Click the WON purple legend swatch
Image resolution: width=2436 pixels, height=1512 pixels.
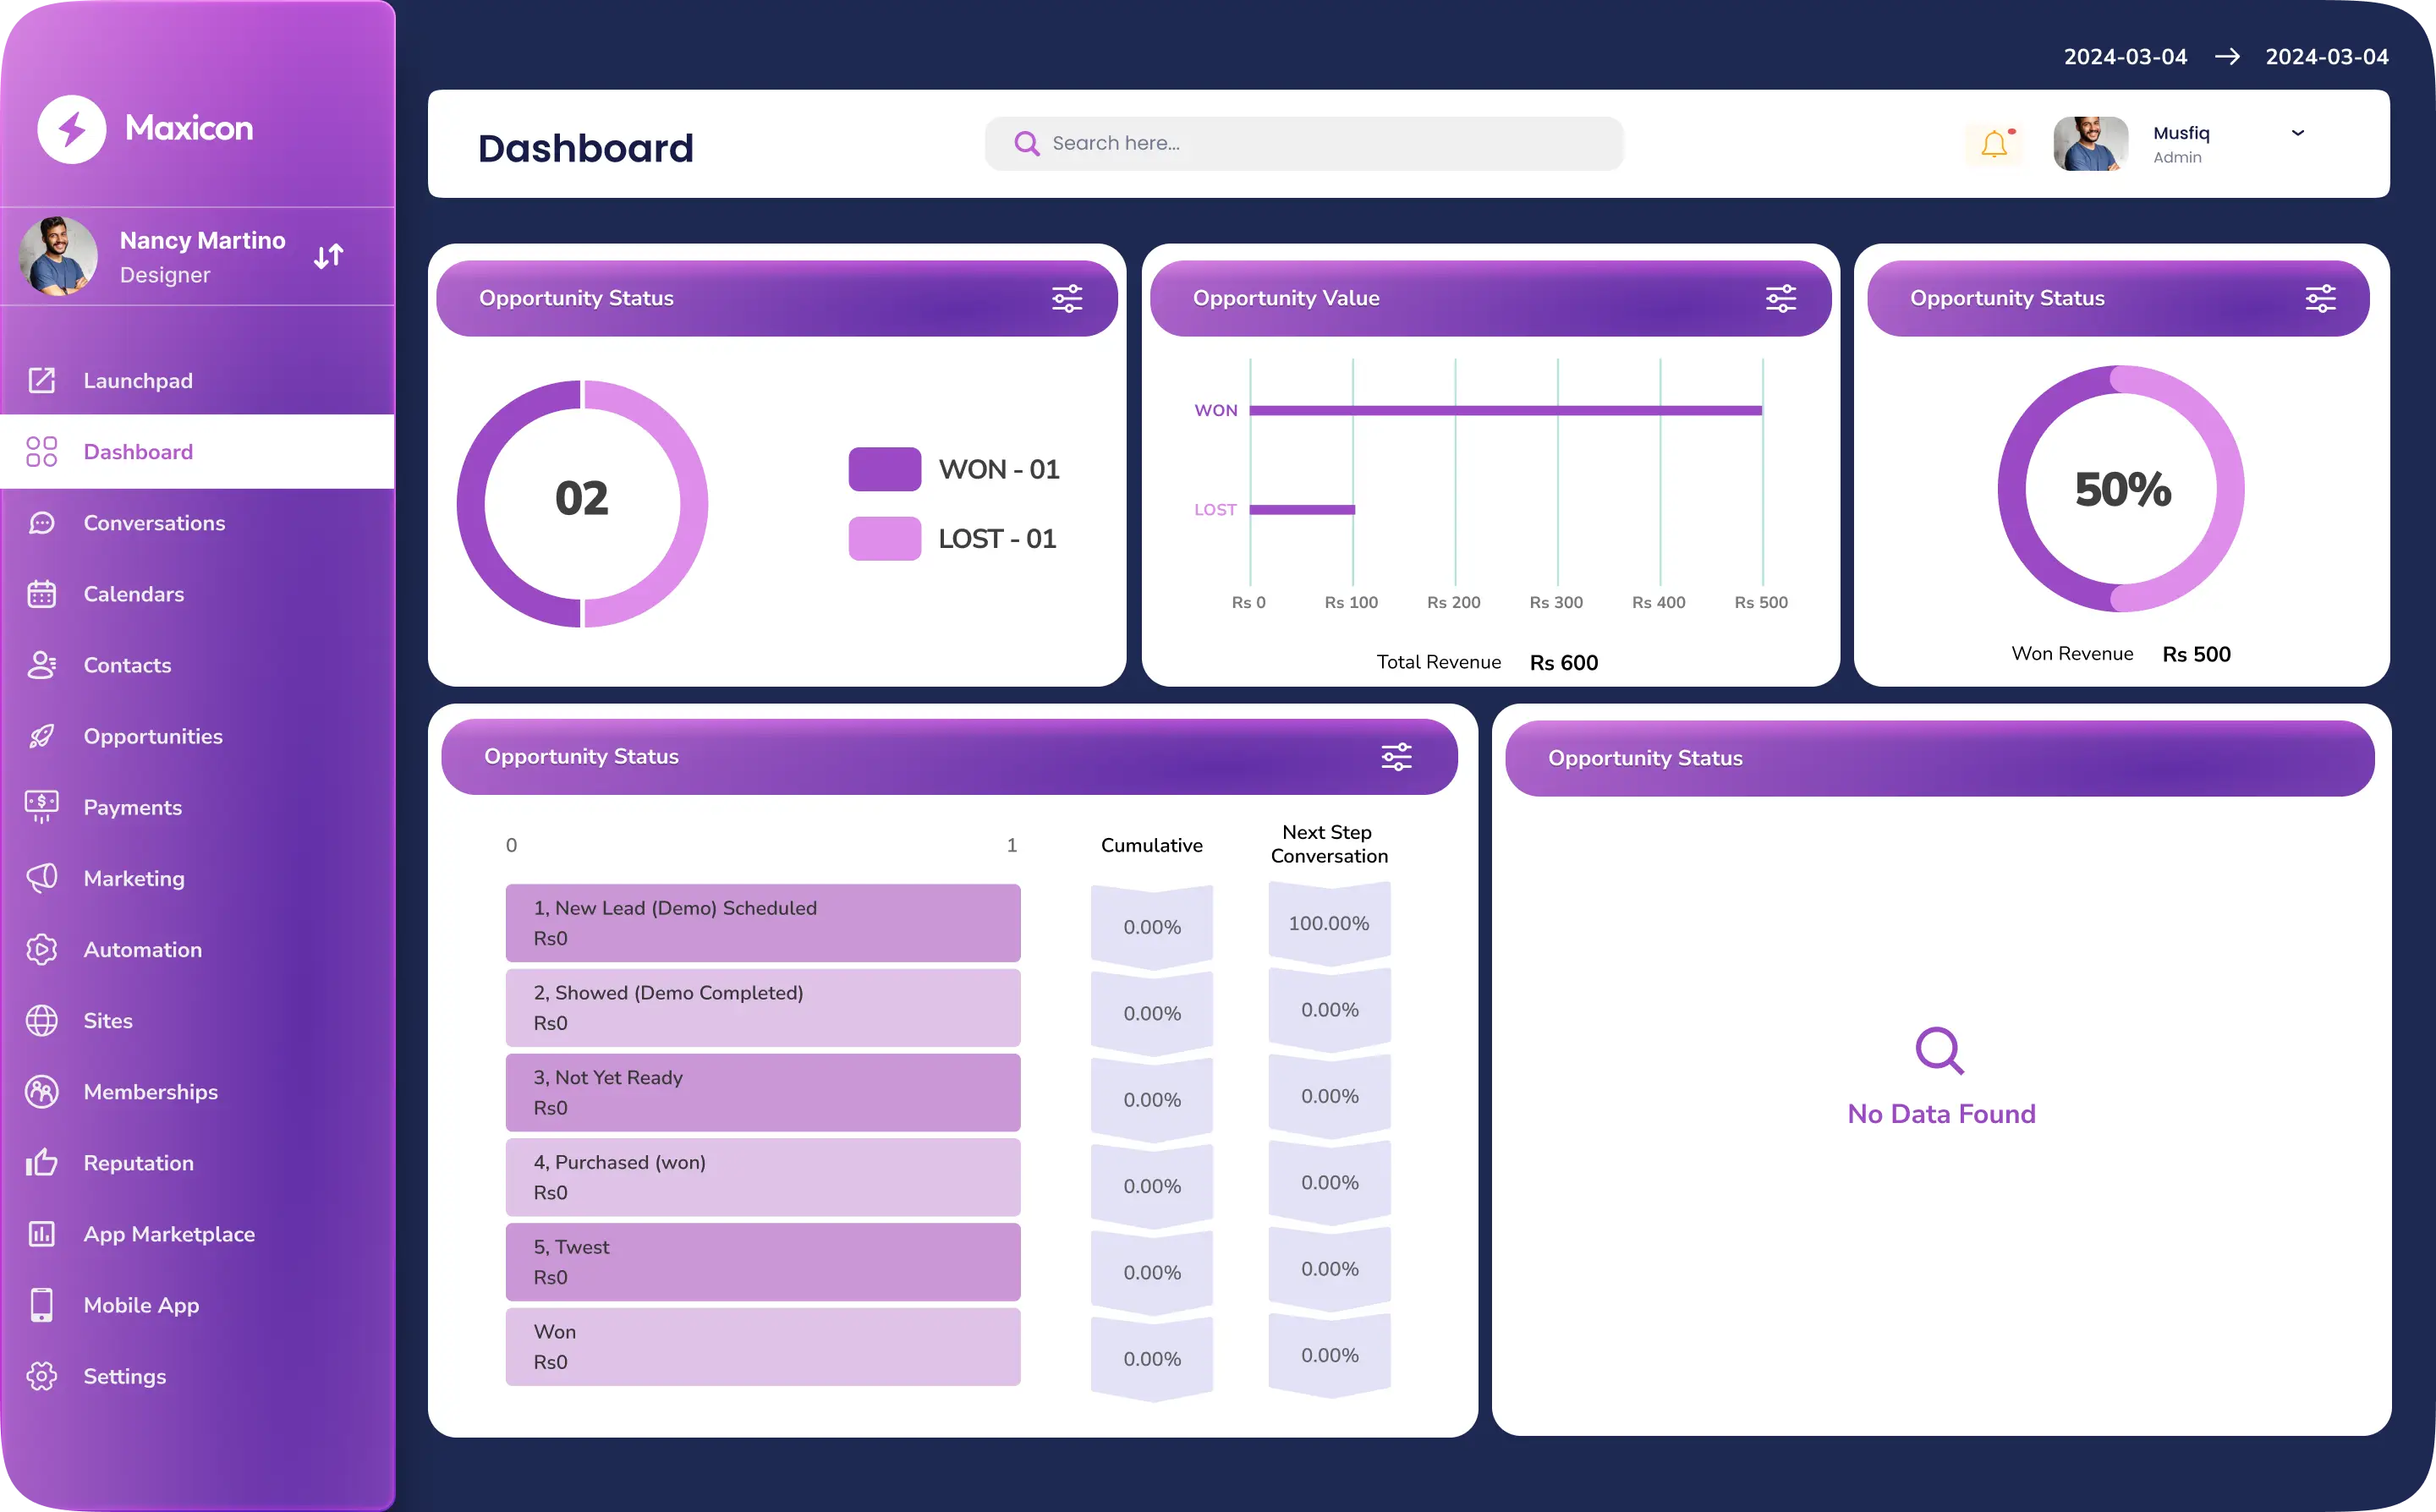click(884, 469)
